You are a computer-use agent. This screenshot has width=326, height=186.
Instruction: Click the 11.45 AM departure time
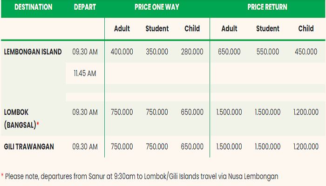pos(85,73)
